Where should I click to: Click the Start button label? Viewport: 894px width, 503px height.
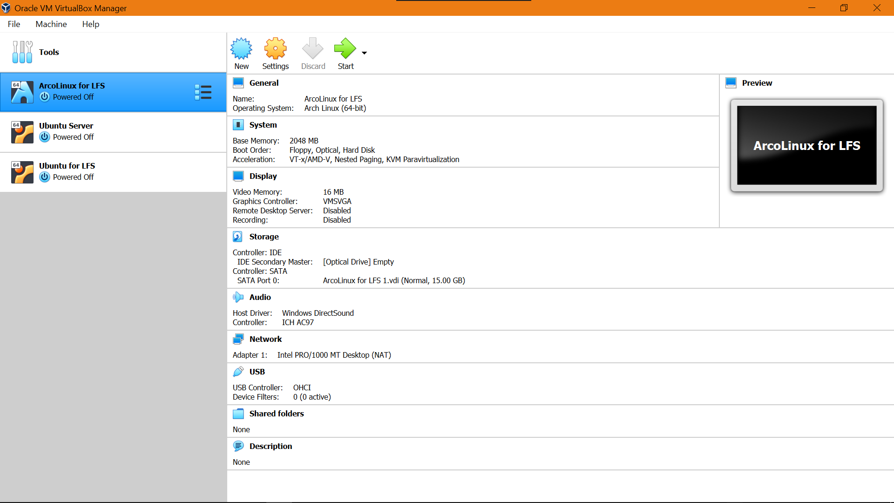coord(346,66)
